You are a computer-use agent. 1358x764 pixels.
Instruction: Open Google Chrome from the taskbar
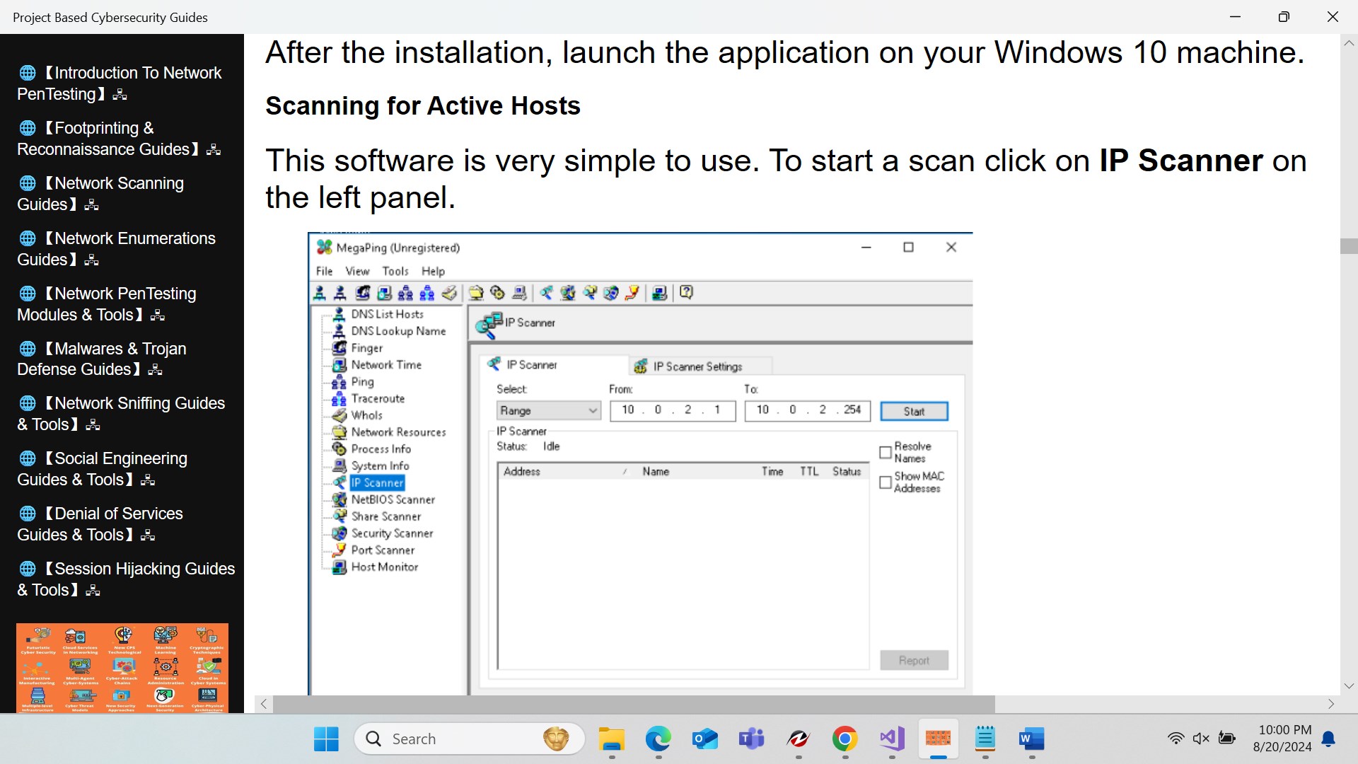(845, 739)
